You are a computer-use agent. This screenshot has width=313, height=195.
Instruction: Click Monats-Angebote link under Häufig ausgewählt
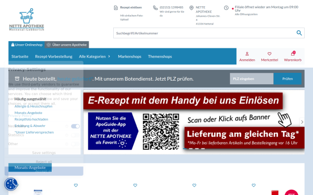click(28, 113)
